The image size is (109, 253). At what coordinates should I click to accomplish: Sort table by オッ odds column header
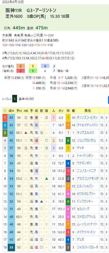pos(61,111)
